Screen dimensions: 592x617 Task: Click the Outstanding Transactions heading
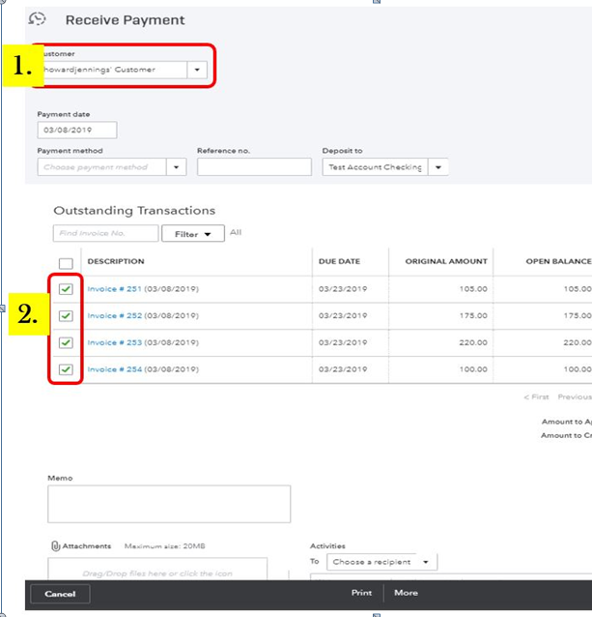click(x=134, y=211)
